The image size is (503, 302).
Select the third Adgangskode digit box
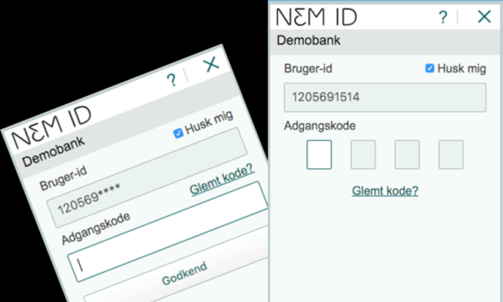point(407,154)
